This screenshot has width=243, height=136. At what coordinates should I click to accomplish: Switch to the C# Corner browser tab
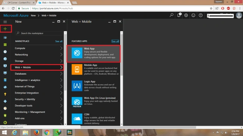coord(19,3)
